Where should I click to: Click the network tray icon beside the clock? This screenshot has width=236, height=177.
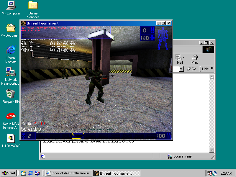click(x=215, y=173)
